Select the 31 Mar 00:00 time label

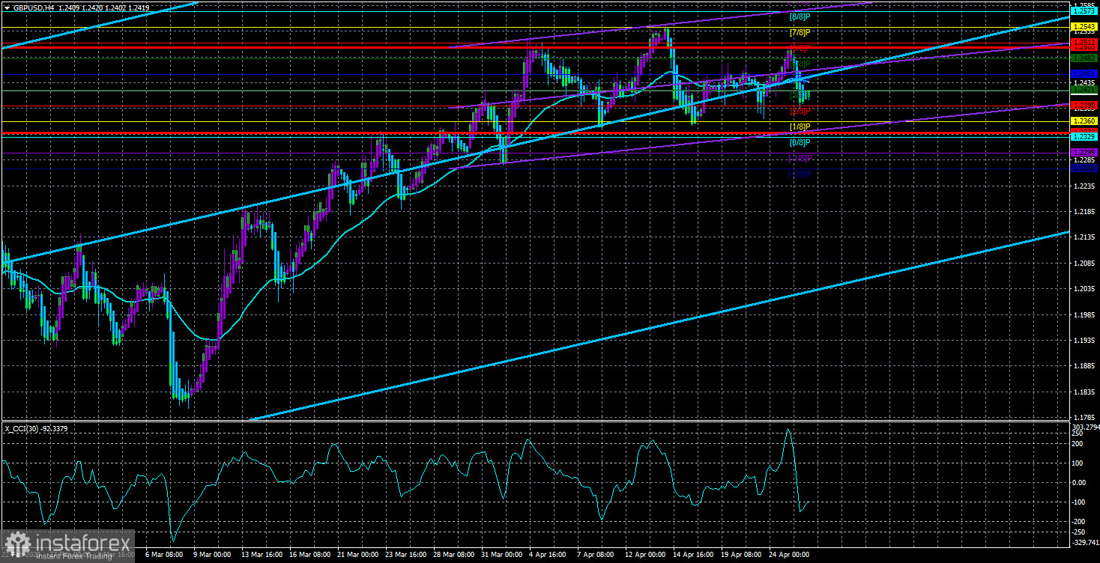point(501,555)
